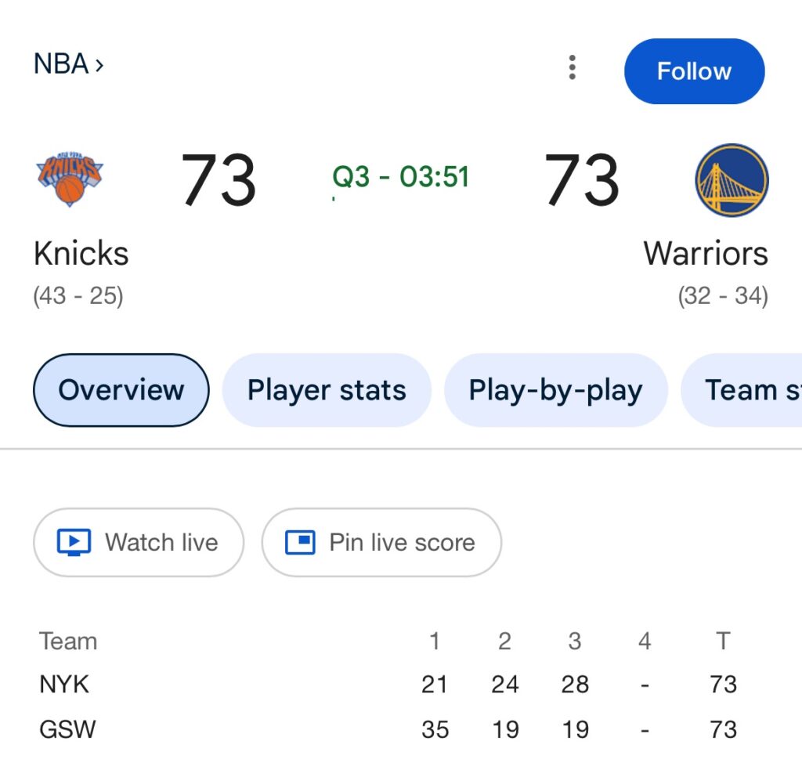
Task: Click the Knicks team logo
Action: point(70,179)
